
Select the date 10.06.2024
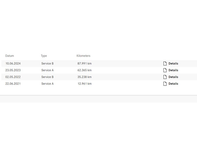pos(13,63)
